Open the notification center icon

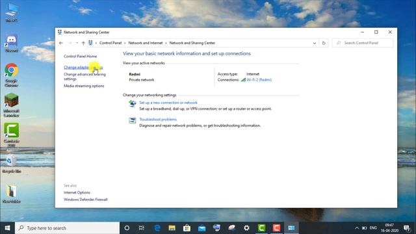pos(407,228)
